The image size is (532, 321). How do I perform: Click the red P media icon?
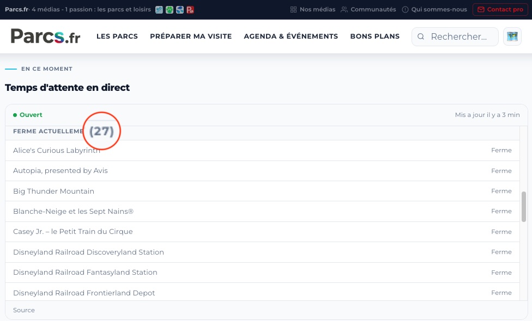[190, 10]
